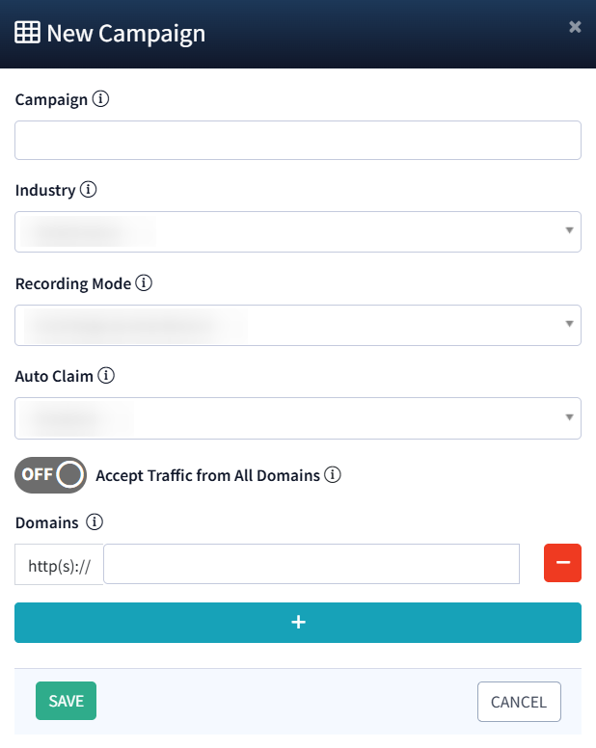Add another domain with the plus button

pos(298,623)
